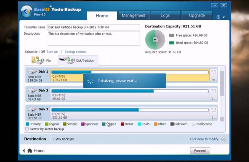This screenshot has height=162, width=249.
Task: Click the bottom Home breadcrumb label
Action: pos(39,151)
